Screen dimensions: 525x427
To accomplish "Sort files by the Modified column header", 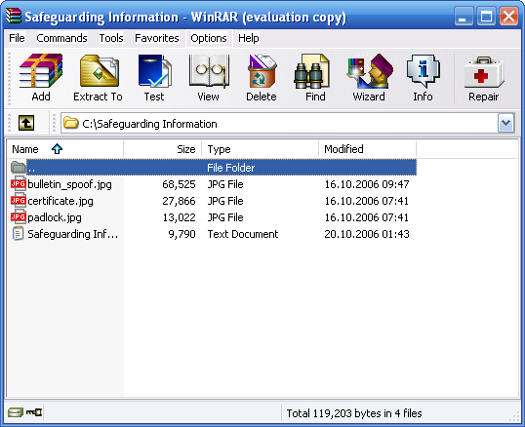I will 367,149.
